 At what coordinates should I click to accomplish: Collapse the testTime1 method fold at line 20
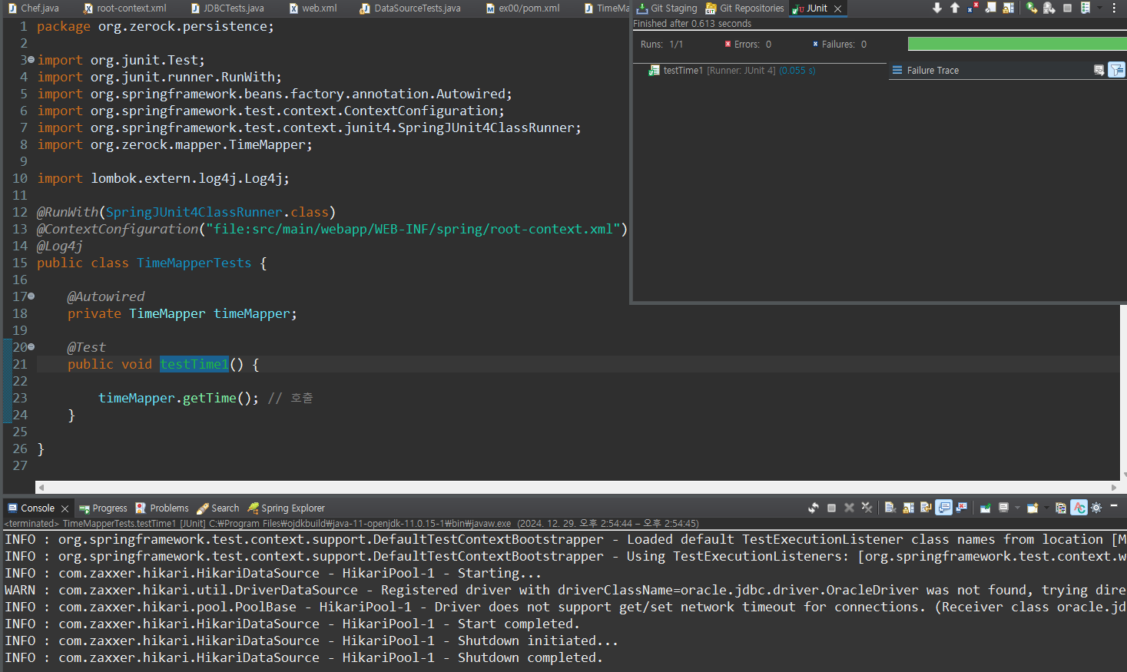click(31, 346)
